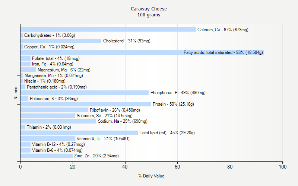Image resolution: width=298 pixels, height=186 pixels.
Task: Select the Protein - 50% (25.18g) label
Action: (x=173, y=104)
